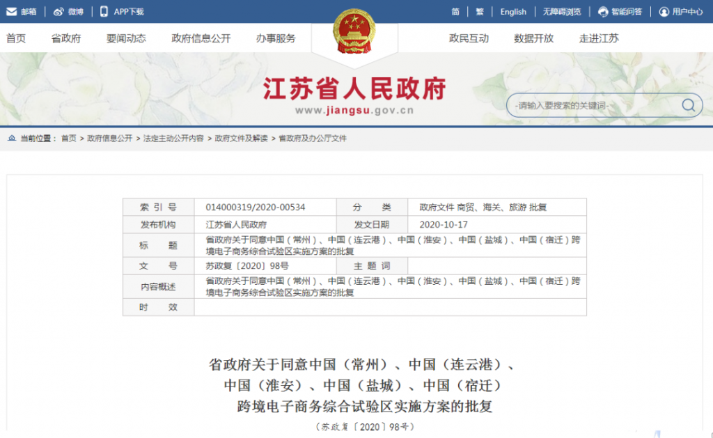The height and width of the screenshot is (438, 713).
Task: Click category value 政府文件 商贸、海关、旅游 批复
Action: pos(483,208)
